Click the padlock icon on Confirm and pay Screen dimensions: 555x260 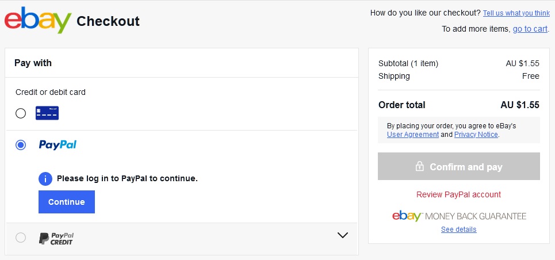click(x=419, y=166)
